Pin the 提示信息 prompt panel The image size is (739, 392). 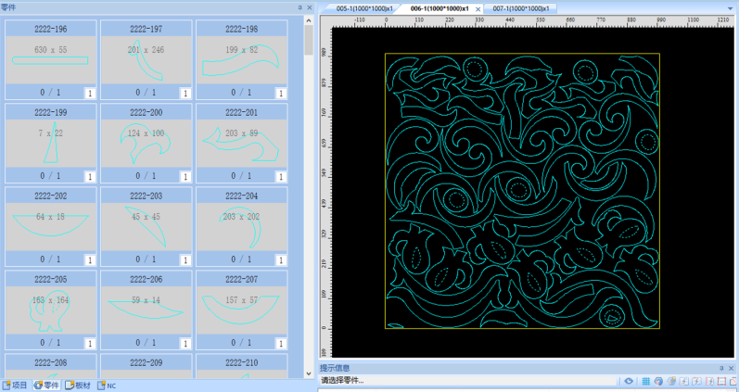coord(721,369)
